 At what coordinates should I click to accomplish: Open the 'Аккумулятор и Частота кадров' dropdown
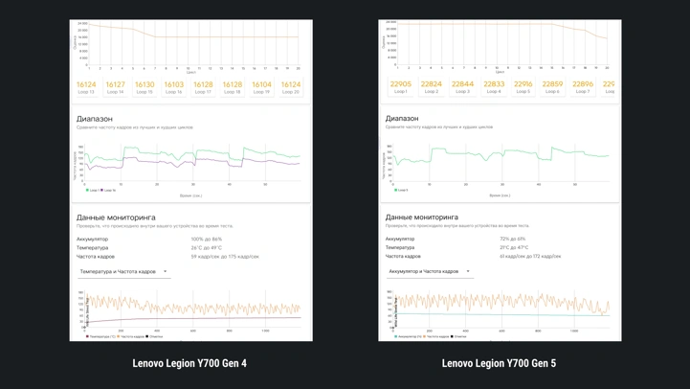pos(430,272)
